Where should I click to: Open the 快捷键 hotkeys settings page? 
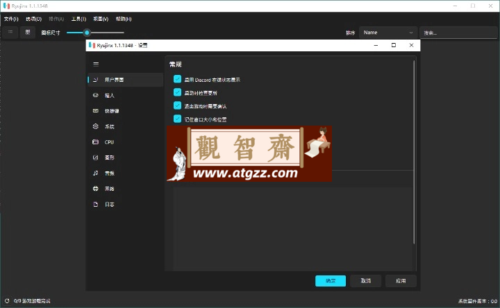[x=125, y=111]
